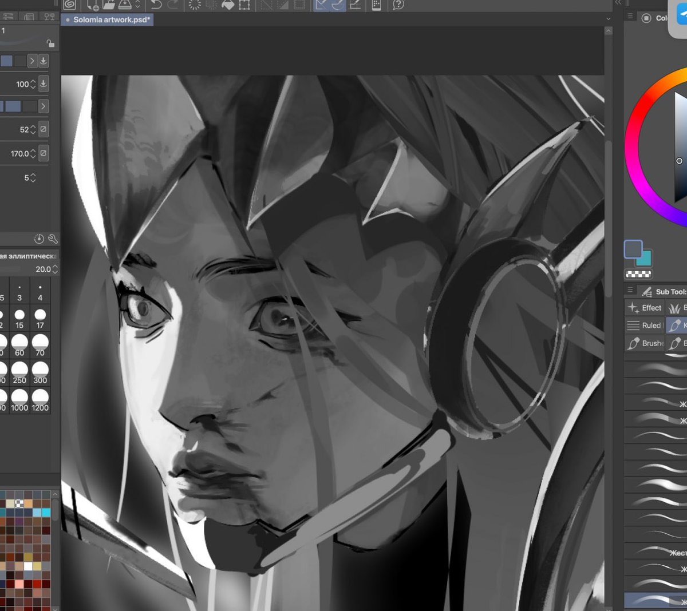
Task: Toggle Snap to Grid
Action: coord(355,5)
